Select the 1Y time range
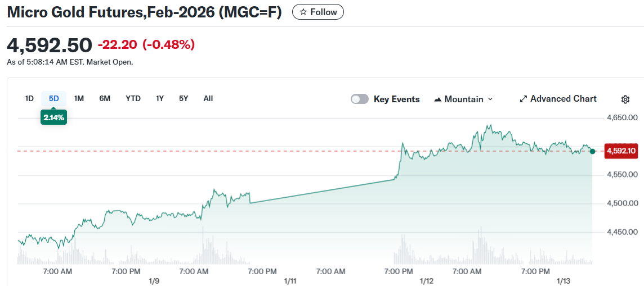Screen dimensions: 644x286 pos(160,98)
